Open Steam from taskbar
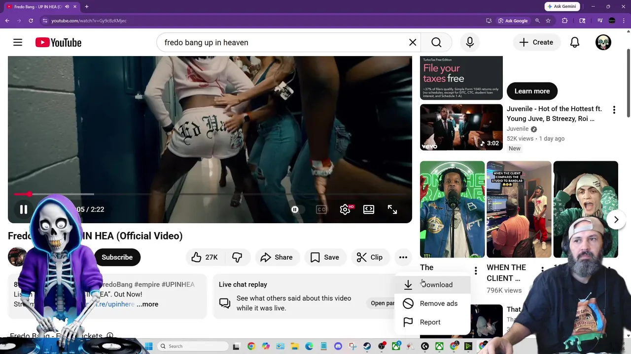Viewport: 631px width, 354px height. pyautogui.click(x=367, y=346)
